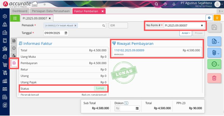The image size is (224, 116).
Task: Expand the green more options dropdown
Action: coord(214,64)
